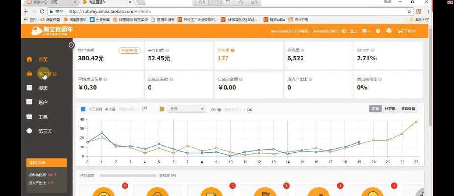Click info icon beside 总成交笔数
The image size is (454, 196).
[172, 79]
